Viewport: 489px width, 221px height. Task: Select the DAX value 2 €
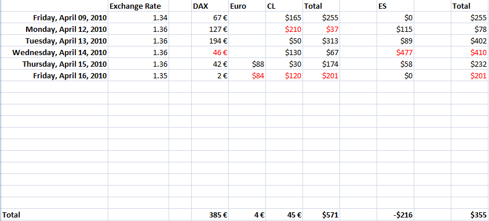210,75
